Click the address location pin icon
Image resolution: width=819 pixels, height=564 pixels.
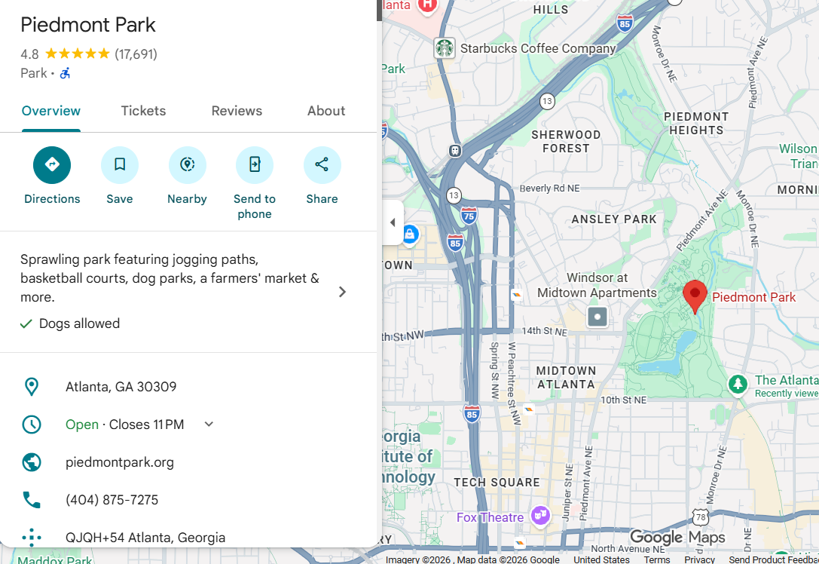click(32, 387)
